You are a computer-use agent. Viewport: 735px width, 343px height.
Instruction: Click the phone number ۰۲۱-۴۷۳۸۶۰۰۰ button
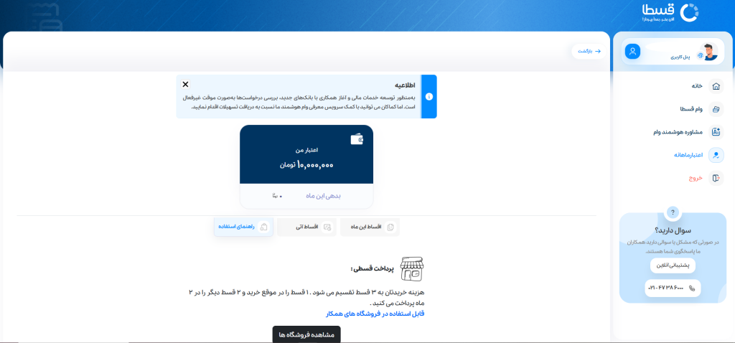tap(673, 288)
